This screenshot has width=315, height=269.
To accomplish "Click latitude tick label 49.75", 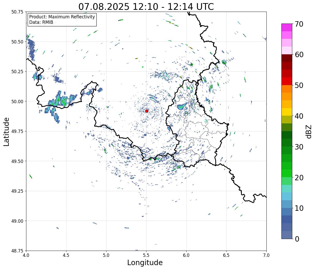I will click(17, 131).
